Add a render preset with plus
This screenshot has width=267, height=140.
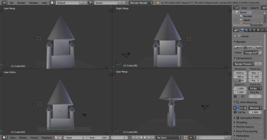[256, 64]
